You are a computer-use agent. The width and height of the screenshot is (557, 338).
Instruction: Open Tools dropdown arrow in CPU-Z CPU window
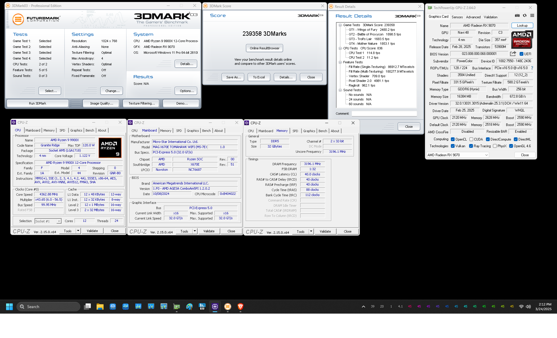(x=78, y=231)
